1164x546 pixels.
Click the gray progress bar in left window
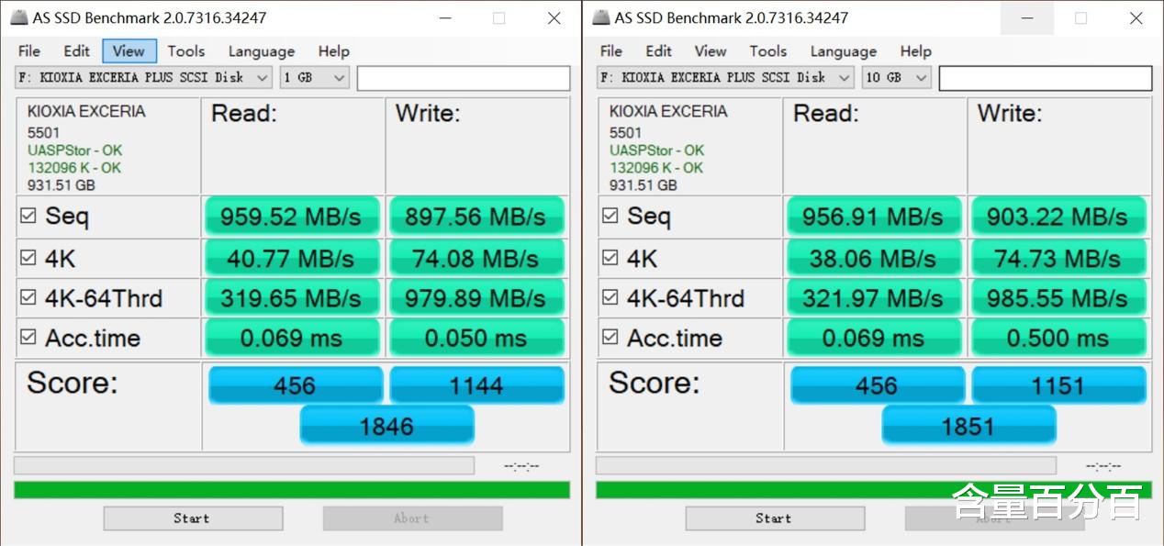244,465
